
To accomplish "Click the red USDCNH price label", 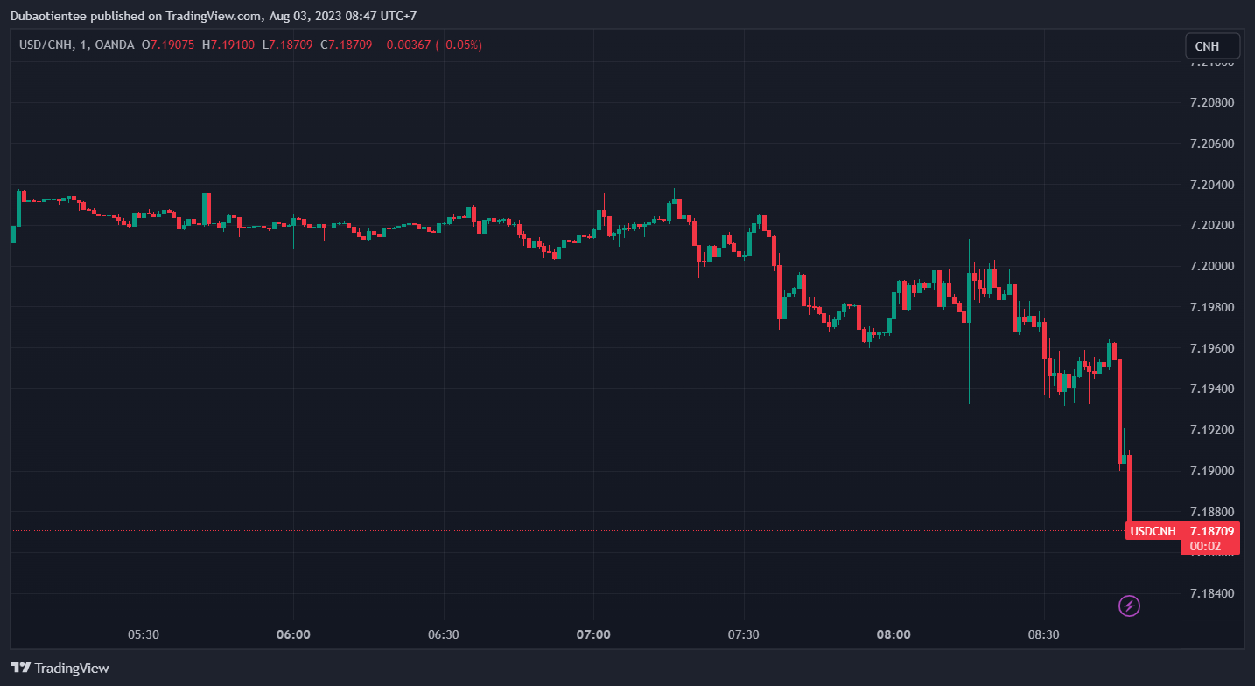I will [x=1153, y=531].
